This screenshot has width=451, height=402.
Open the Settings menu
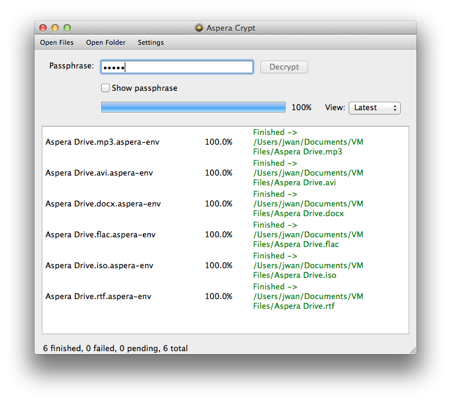click(x=151, y=42)
